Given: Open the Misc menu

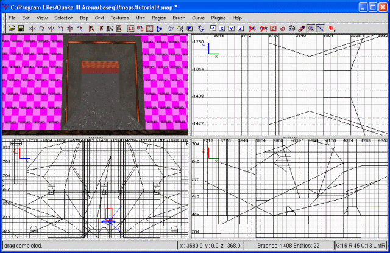Looking at the screenshot, I should click(x=140, y=18).
